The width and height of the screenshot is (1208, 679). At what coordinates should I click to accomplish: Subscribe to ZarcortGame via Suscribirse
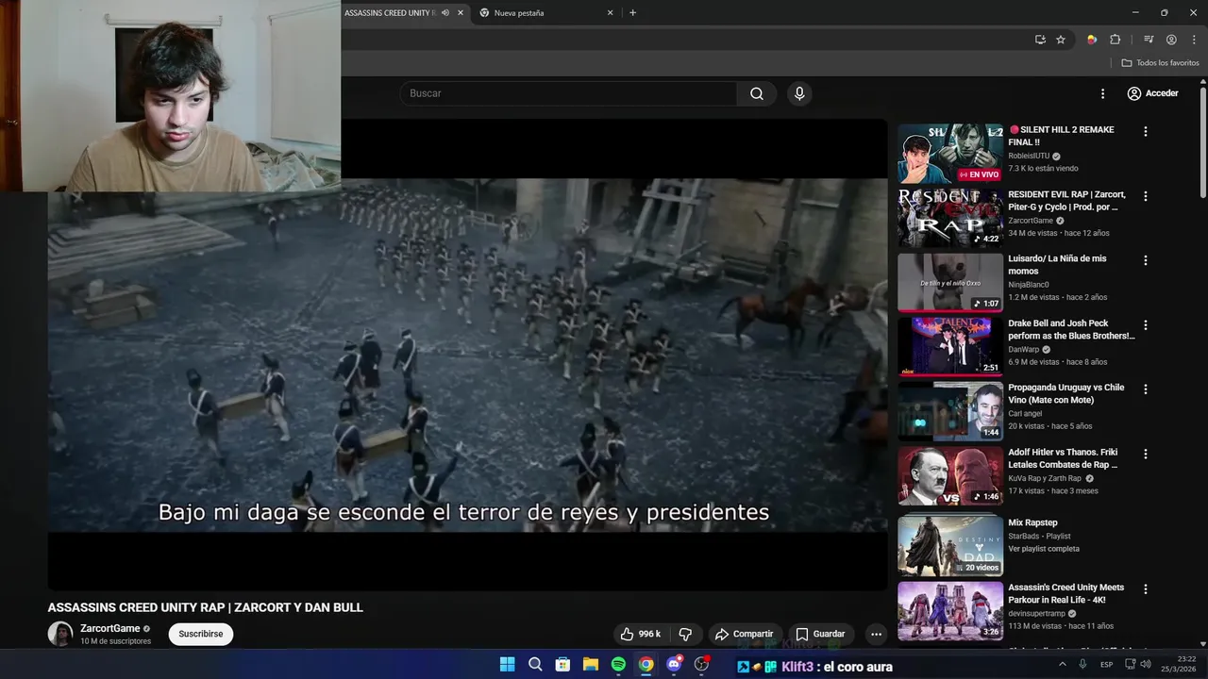click(201, 634)
